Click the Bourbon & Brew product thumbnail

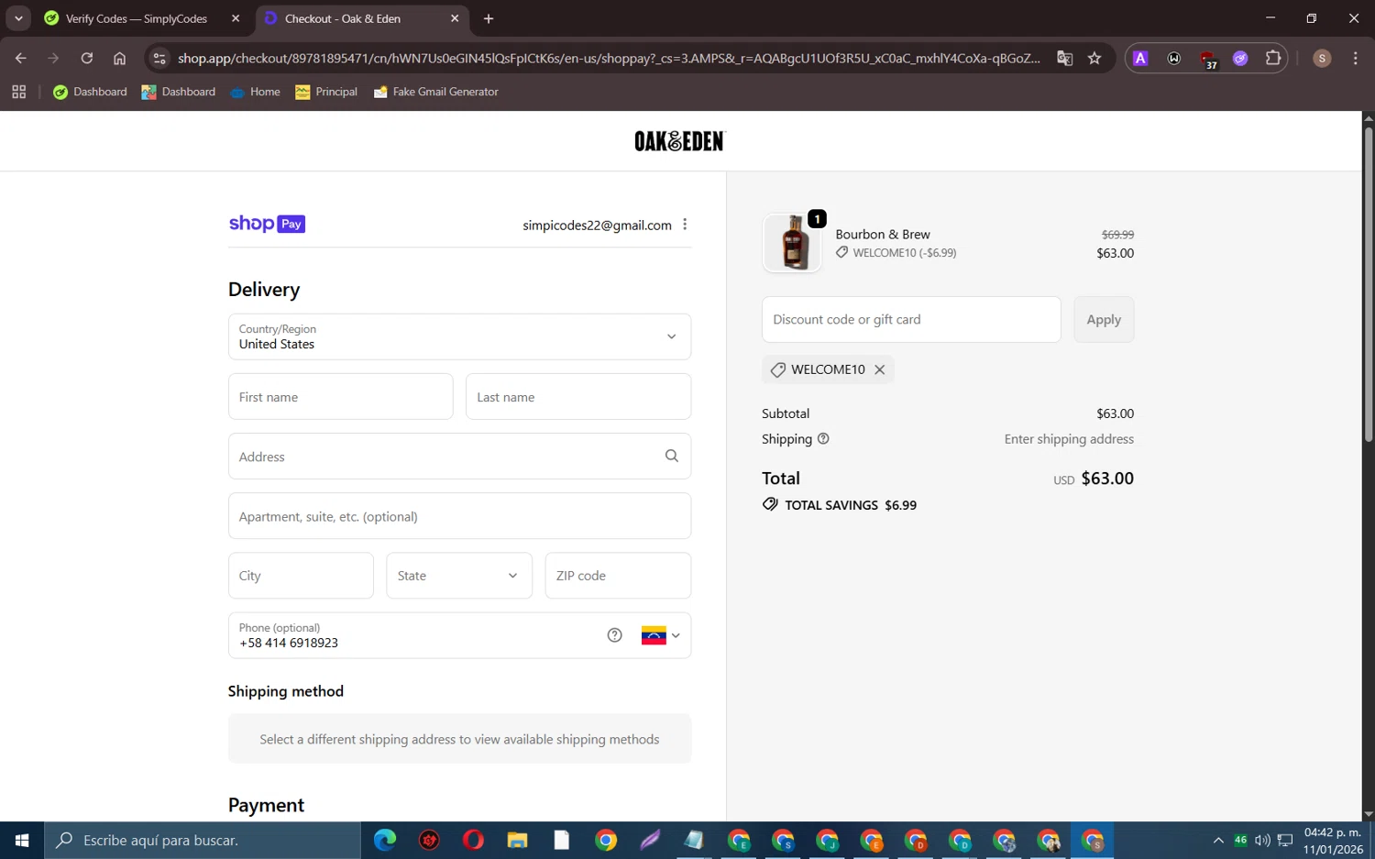click(x=793, y=243)
